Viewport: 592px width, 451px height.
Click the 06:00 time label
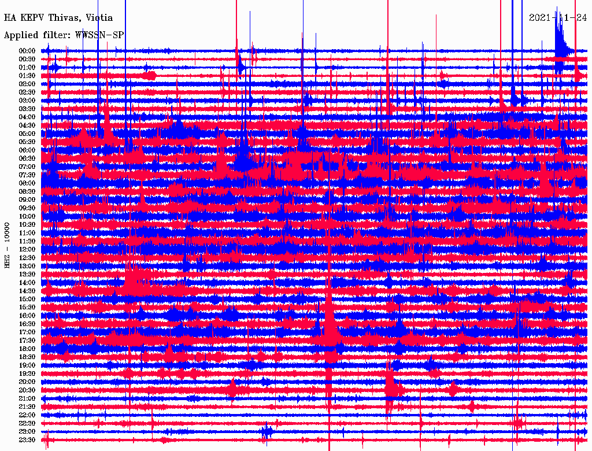[27, 150]
